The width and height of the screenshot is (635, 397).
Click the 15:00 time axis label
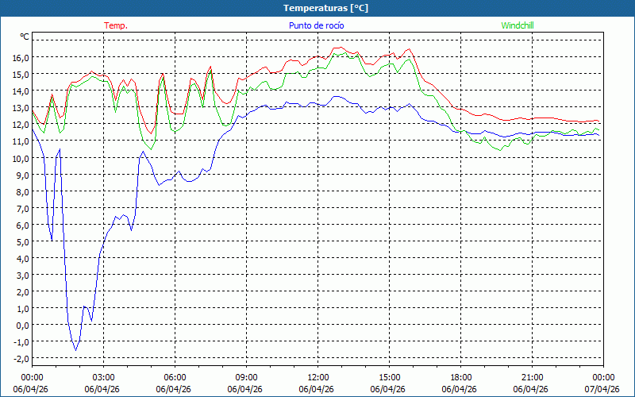click(389, 377)
